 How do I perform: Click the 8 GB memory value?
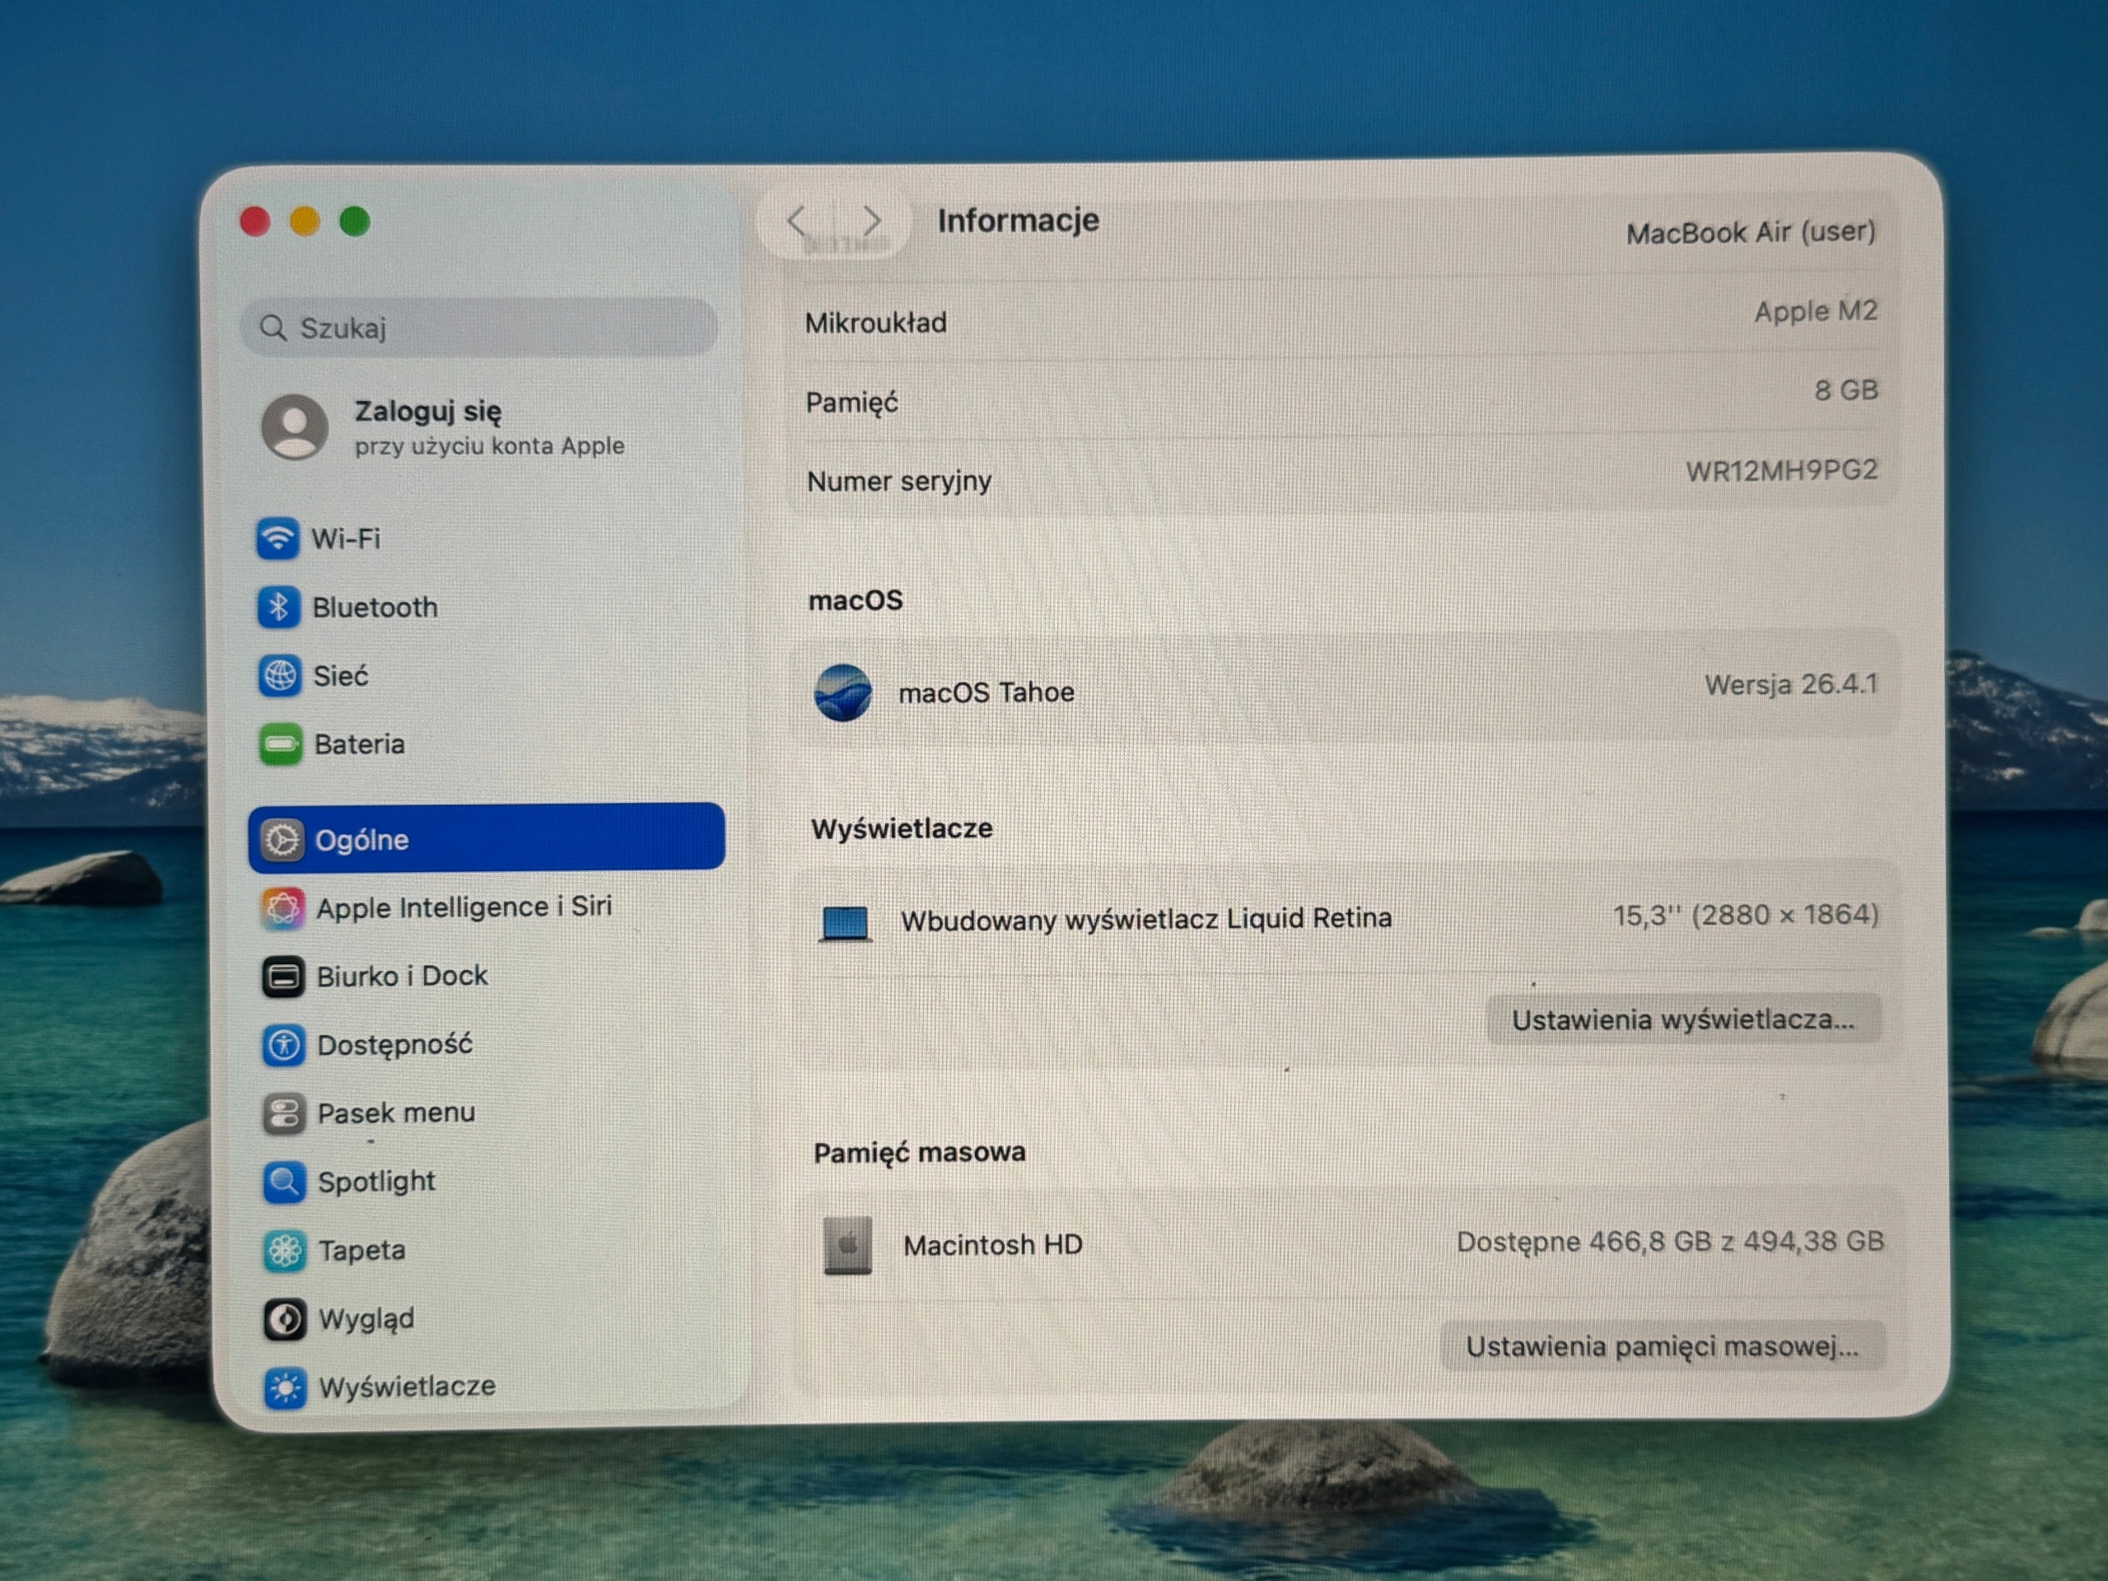tap(1846, 391)
